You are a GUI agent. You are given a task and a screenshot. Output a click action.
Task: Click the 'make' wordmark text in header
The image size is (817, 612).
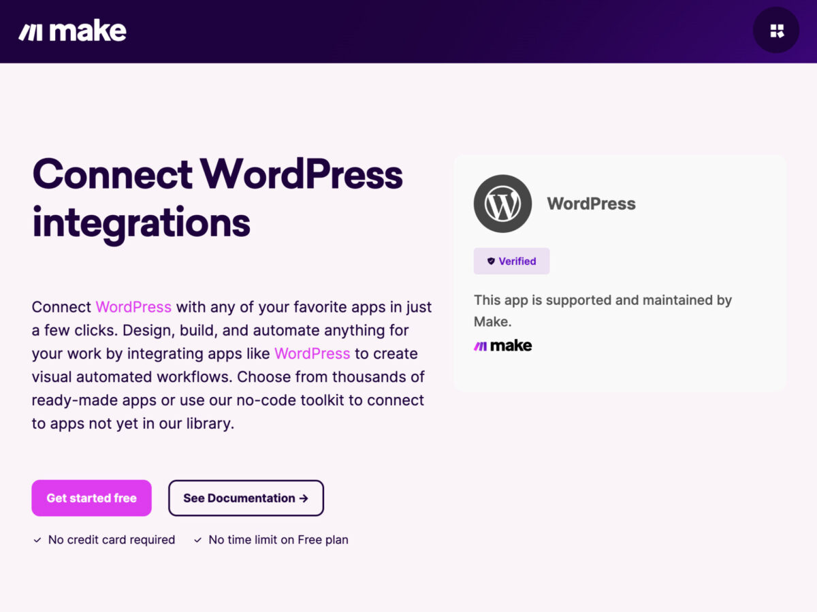pos(88,31)
